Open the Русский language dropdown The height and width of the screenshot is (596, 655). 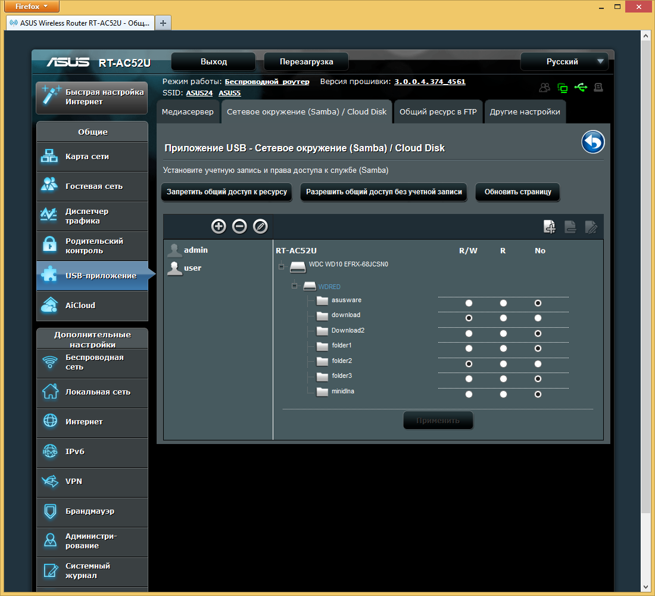[564, 62]
